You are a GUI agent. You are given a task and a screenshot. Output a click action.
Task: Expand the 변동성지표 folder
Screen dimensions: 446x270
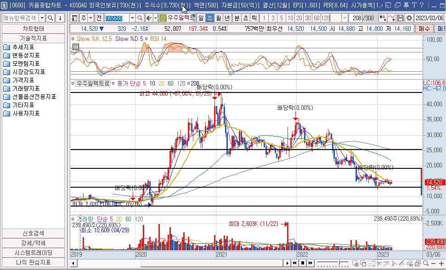[22, 55]
